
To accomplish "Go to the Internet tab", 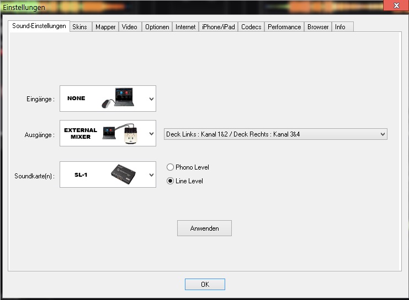I will tap(185, 27).
